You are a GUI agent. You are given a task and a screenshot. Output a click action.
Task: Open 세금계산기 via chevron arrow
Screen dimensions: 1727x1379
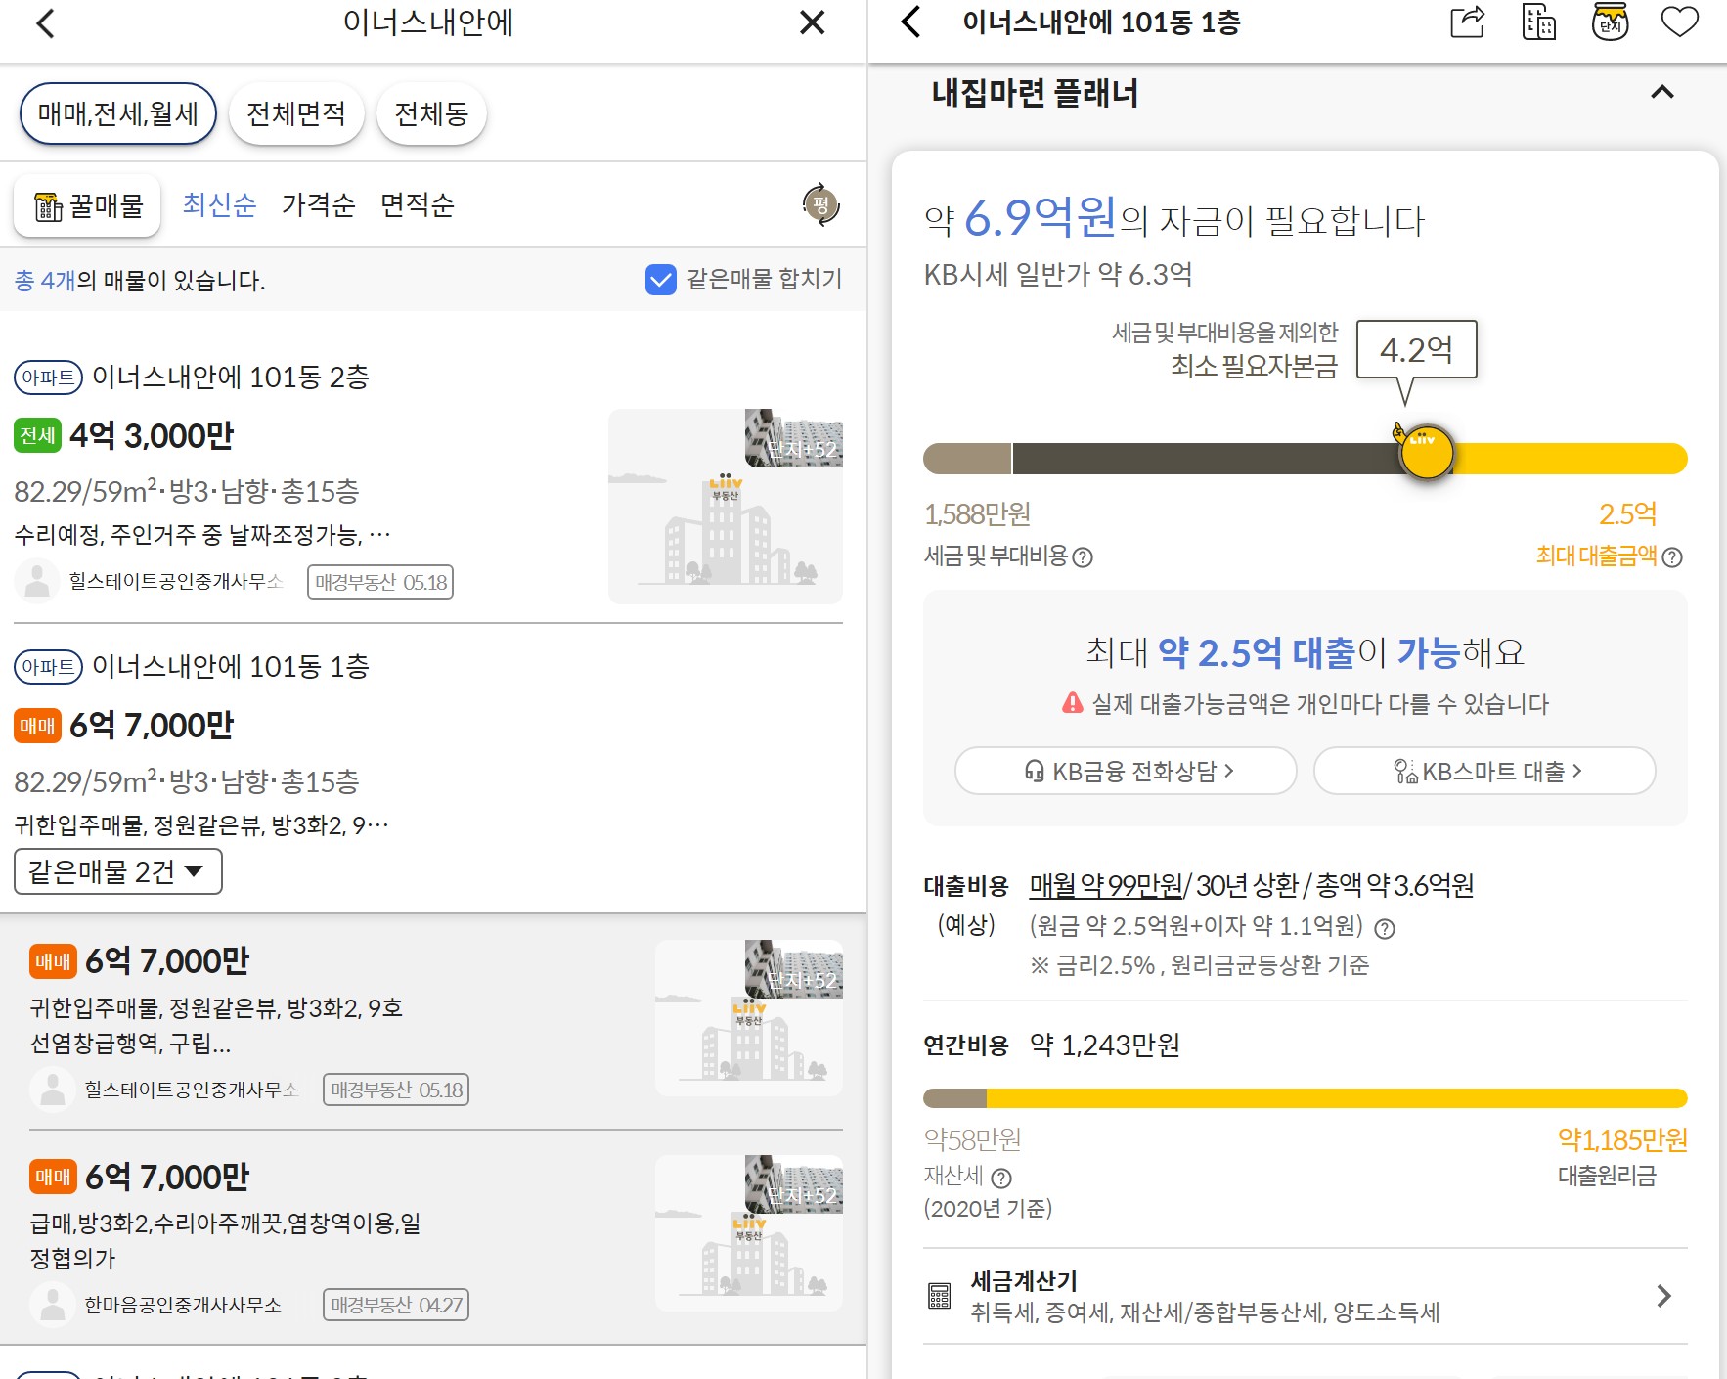pos(1663,1296)
